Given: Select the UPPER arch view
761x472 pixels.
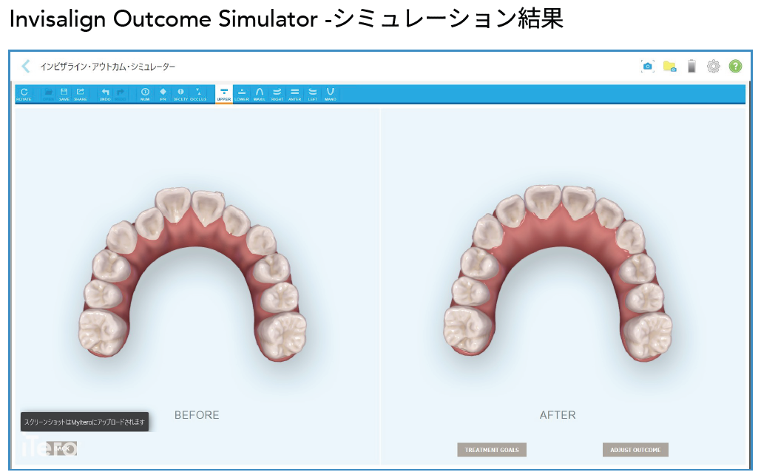Looking at the screenshot, I should 224,94.
